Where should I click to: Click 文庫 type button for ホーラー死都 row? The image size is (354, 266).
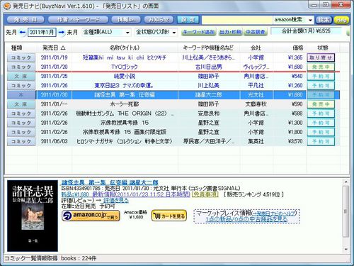pyautogui.click(x=21, y=104)
